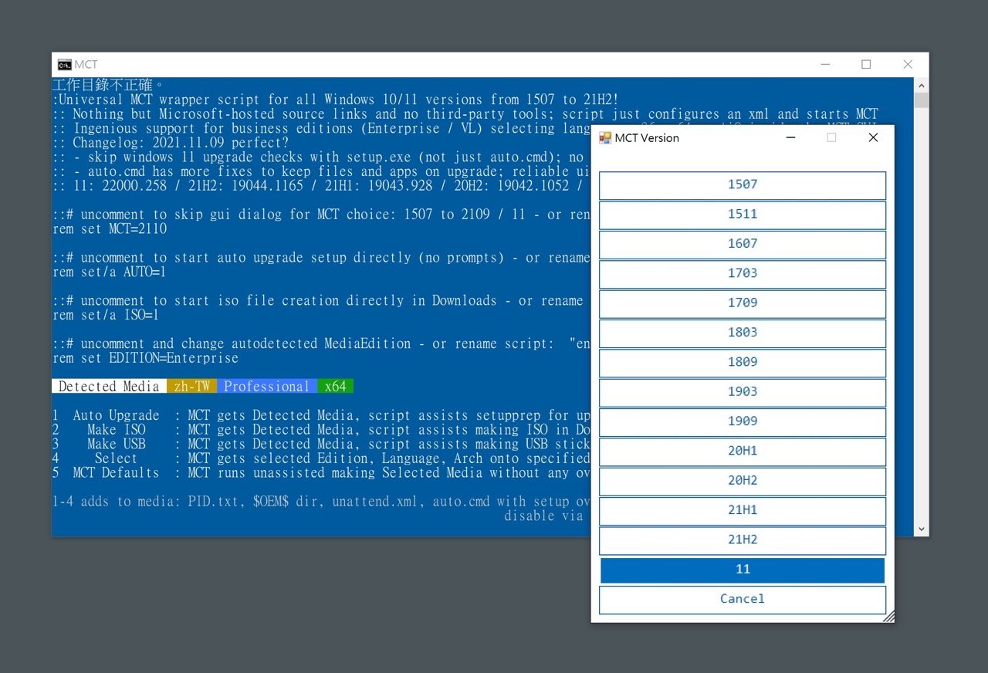Click 'rem set EDITION=Enterprise' line

click(146, 358)
